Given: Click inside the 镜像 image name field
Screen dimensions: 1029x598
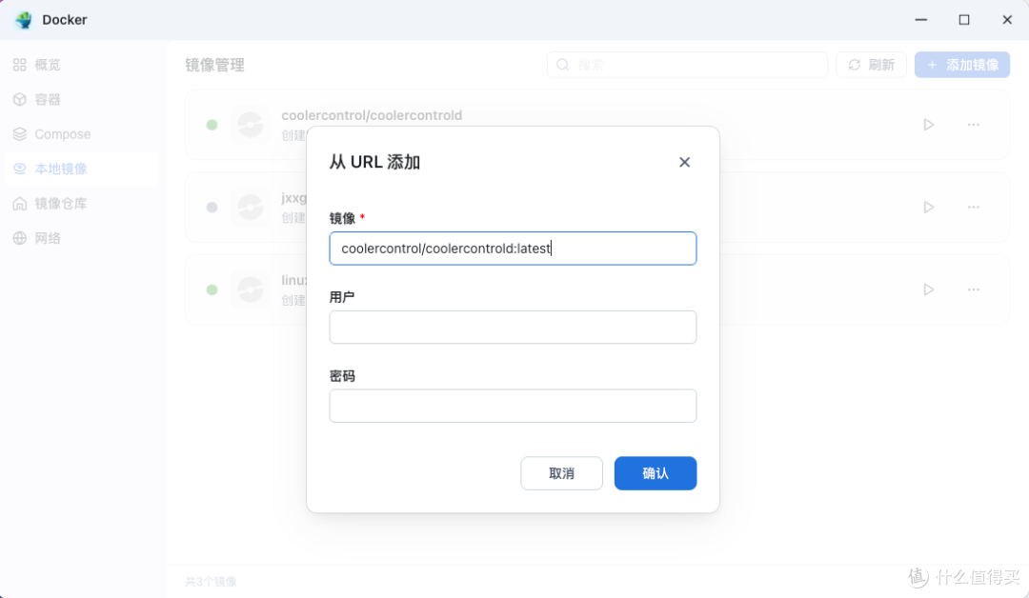Looking at the screenshot, I should point(513,248).
